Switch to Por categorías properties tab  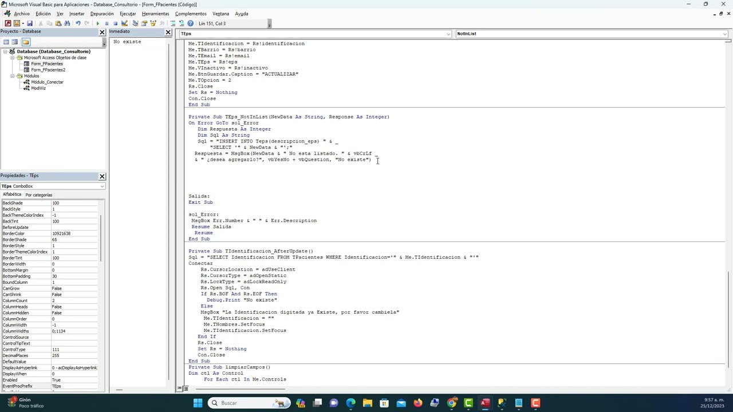(x=38, y=195)
